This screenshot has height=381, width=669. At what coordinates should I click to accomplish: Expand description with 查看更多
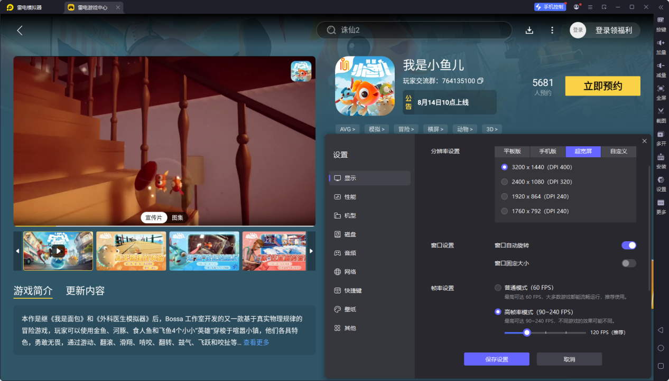(x=256, y=342)
